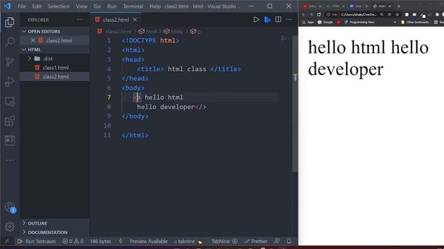Open a new browser tab
Screen dimensions: 444x249
point(399,6)
